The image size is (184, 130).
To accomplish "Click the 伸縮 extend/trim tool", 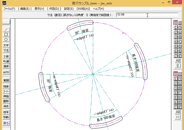I will point(6,96).
